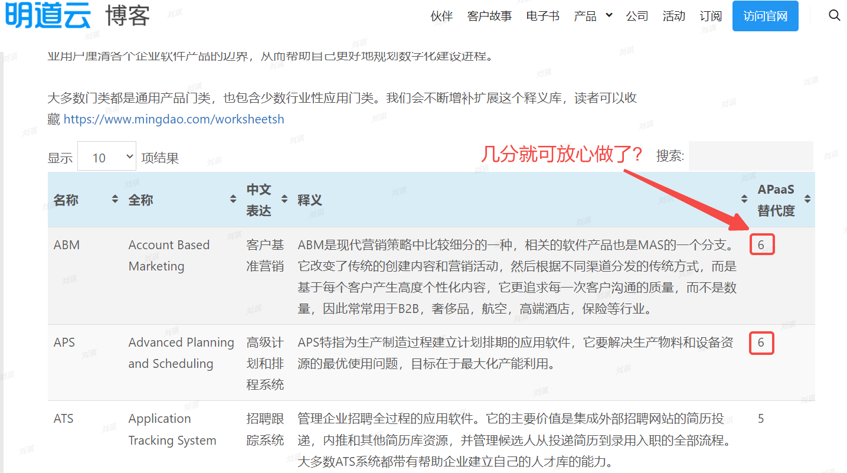Select the APS name cell
Viewport: 847px width, 473px height.
click(64, 342)
